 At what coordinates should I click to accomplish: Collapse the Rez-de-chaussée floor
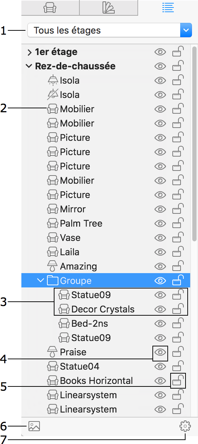(x=30, y=66)
